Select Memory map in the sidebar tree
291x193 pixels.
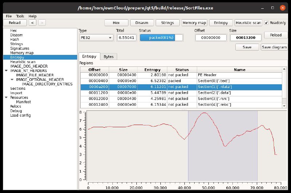[x=22, y=53]
